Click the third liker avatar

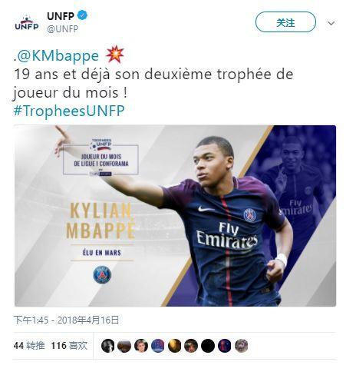(x=141, y=346)
